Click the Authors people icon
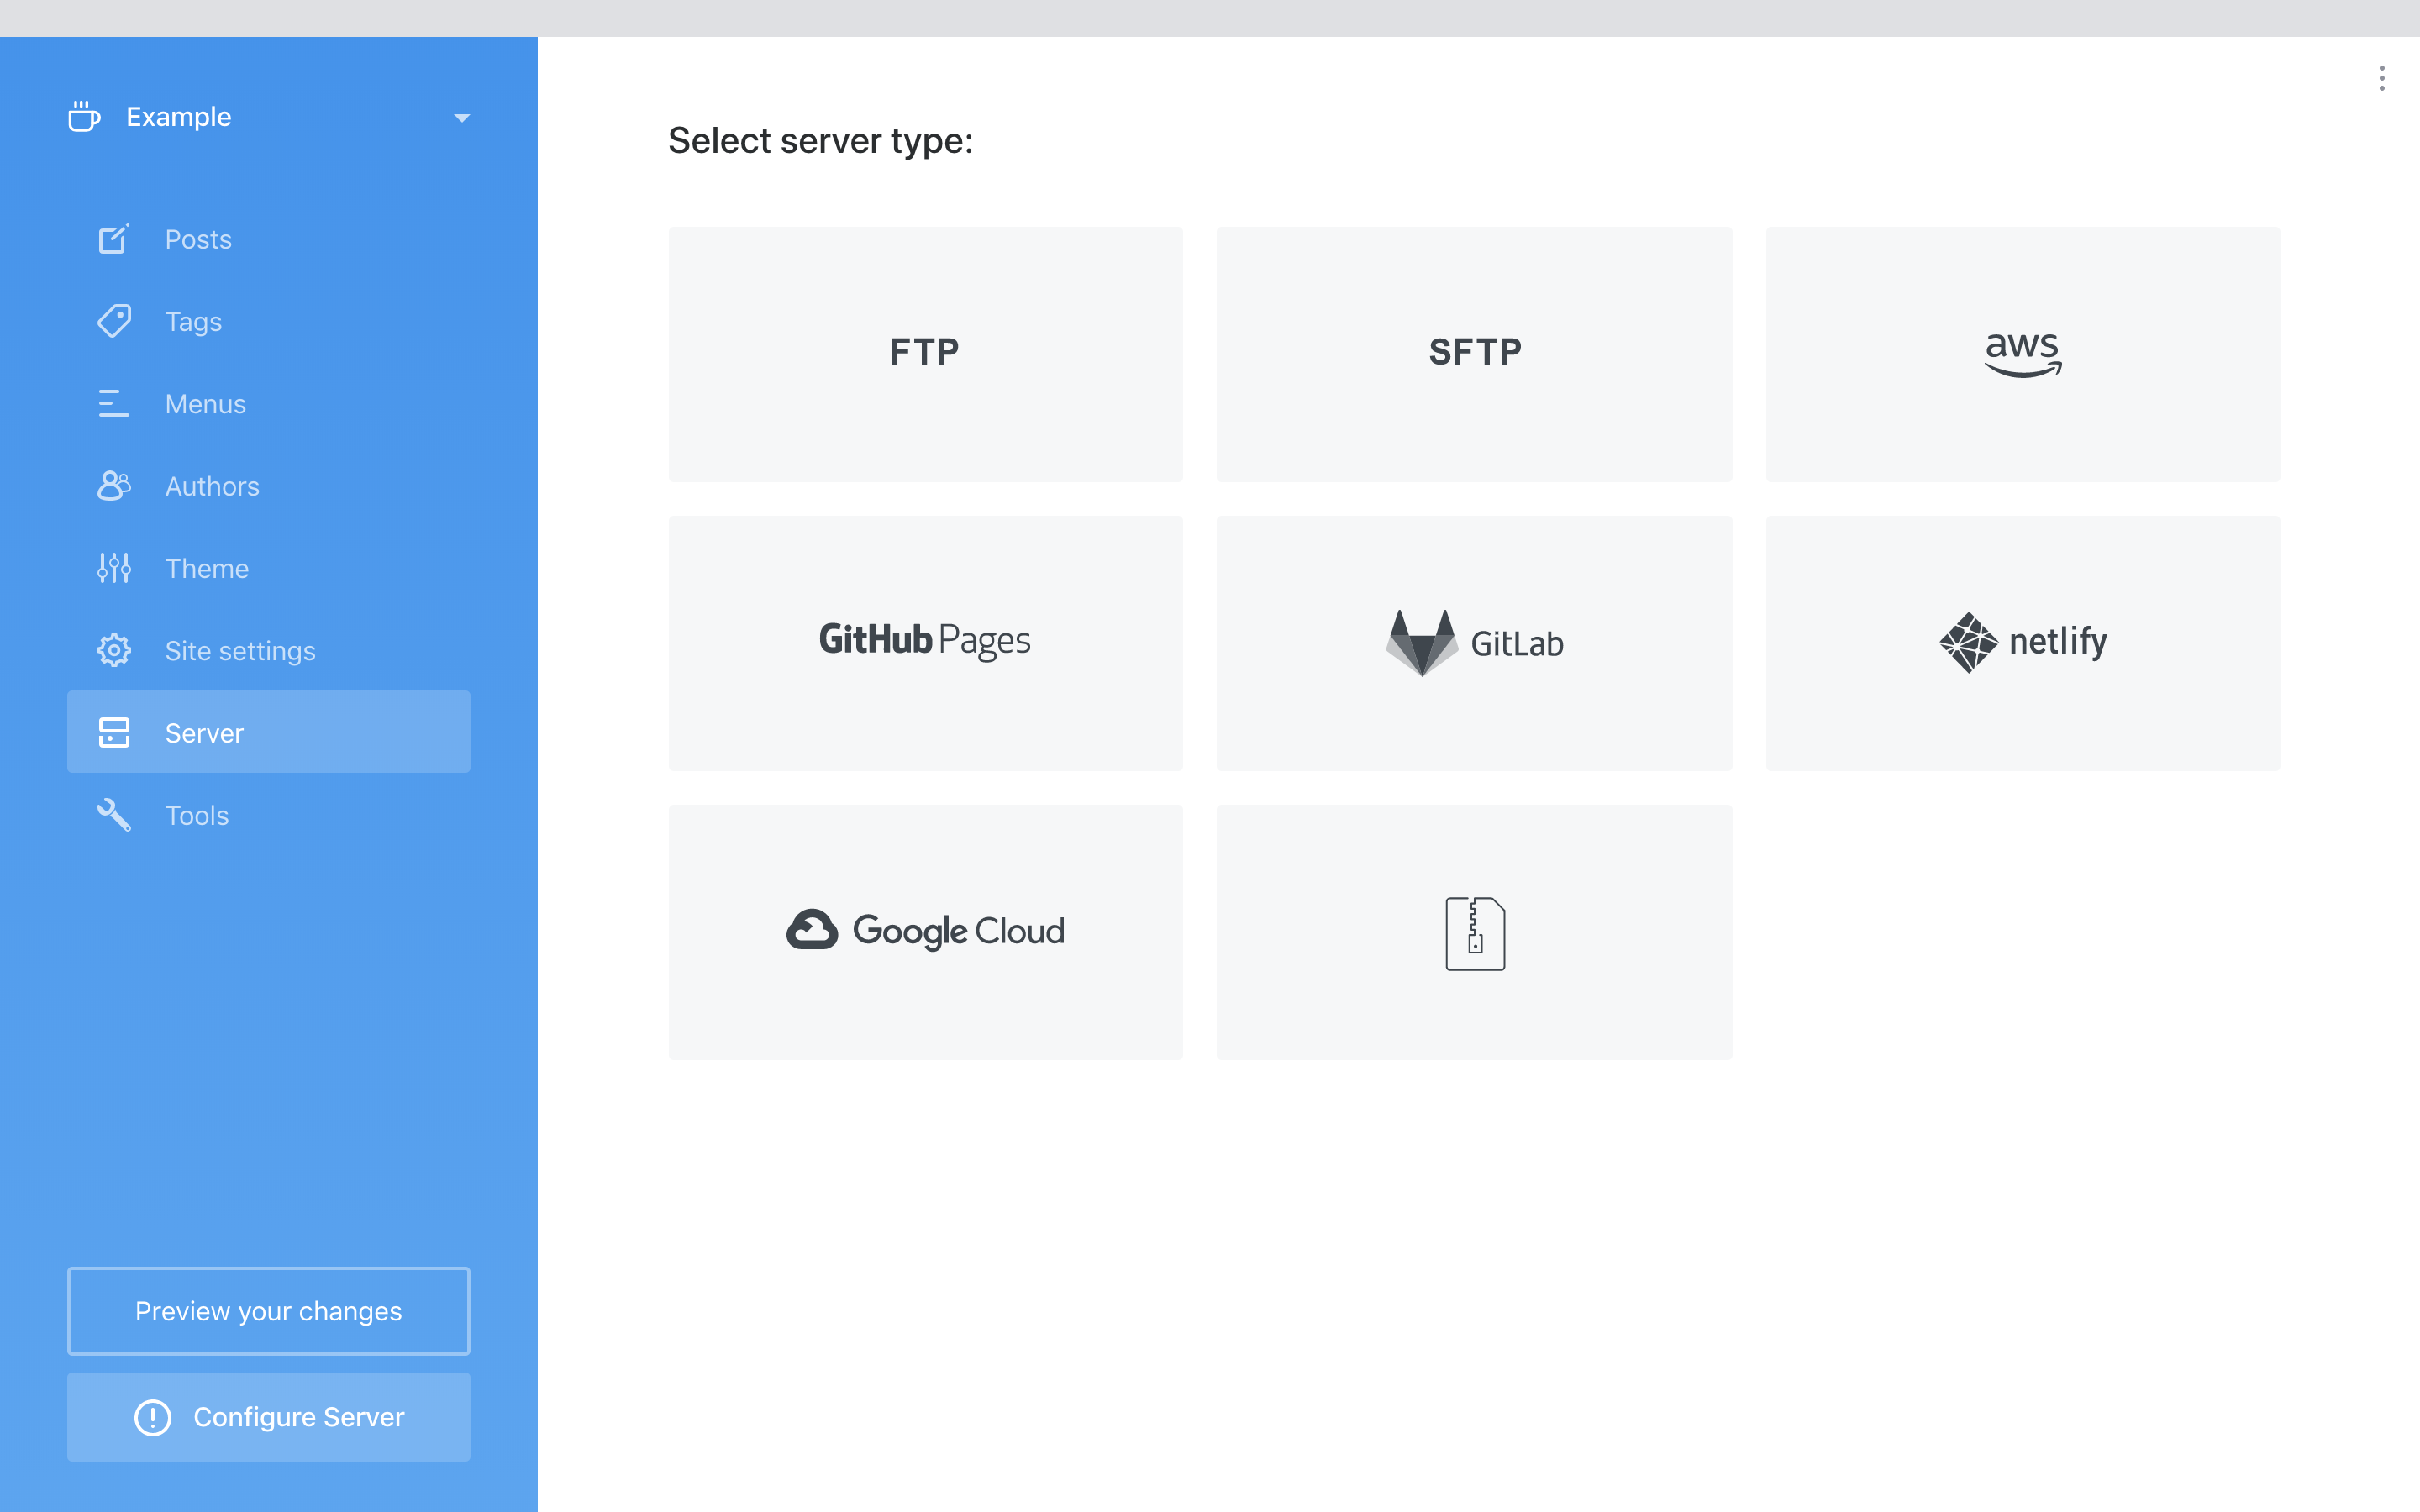 pos(114,486)
